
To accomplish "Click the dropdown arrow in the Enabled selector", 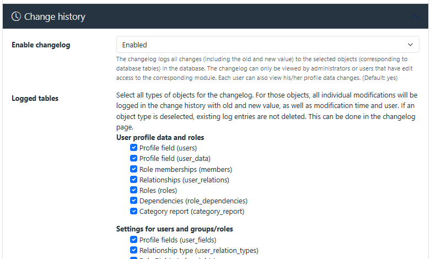I will (x=410, y=45).
